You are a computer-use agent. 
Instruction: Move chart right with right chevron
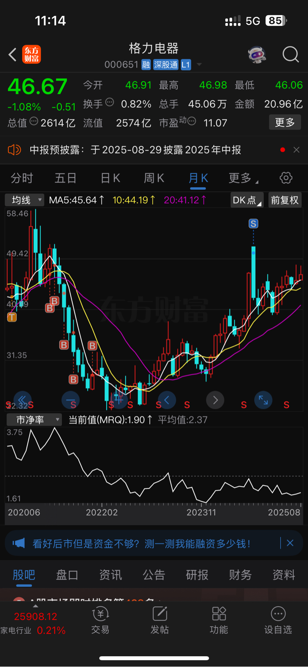click(215, 400)
